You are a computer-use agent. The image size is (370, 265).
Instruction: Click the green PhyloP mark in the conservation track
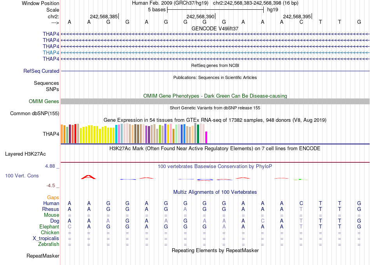coord(300,180)
